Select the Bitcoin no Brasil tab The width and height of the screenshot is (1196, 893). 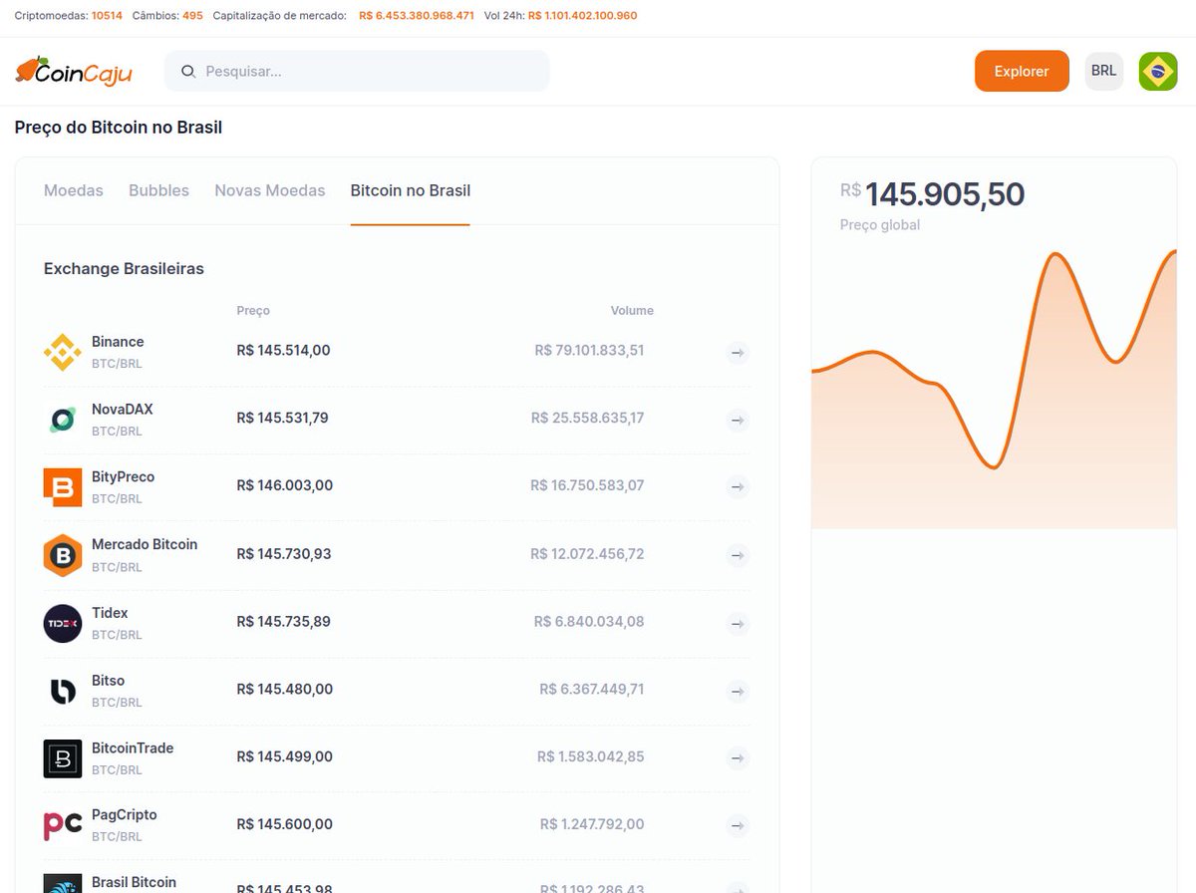(x=411, y=190)
